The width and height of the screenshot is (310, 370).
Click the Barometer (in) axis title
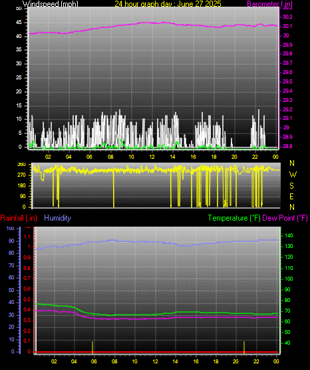click(269, 4)
